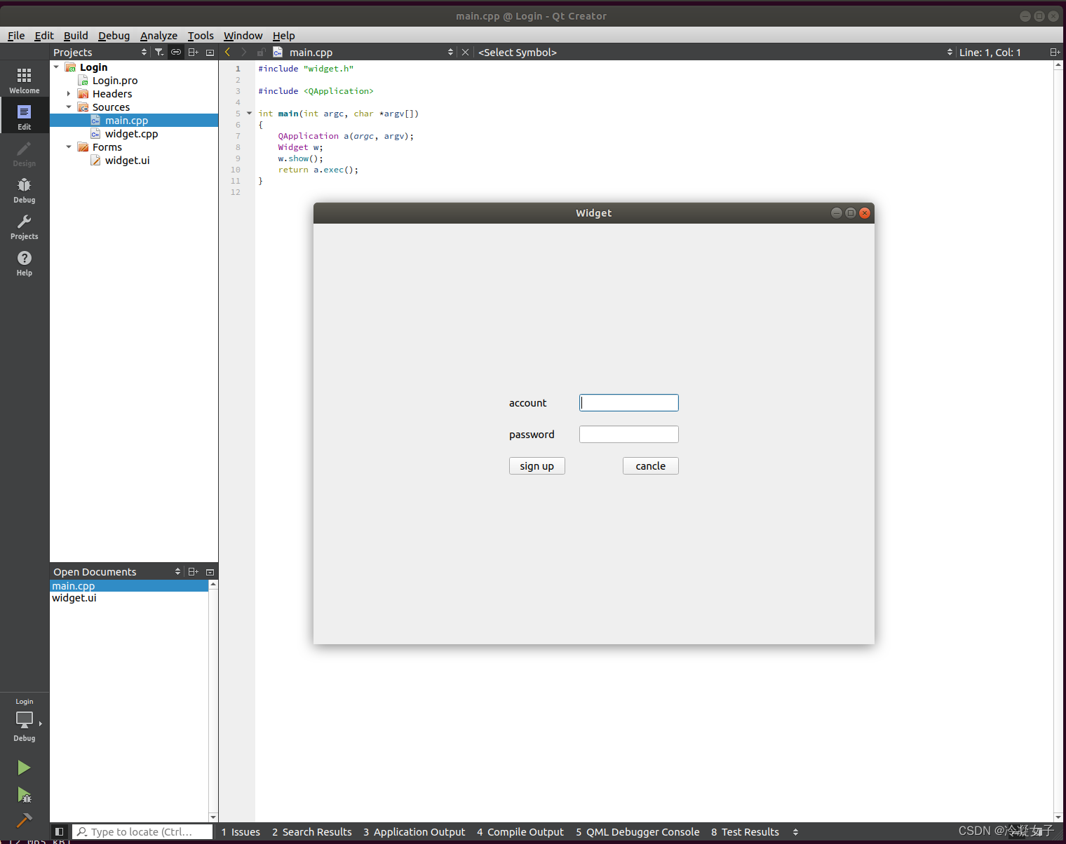Collapse the Sources folder
Viewport: 1066px width, 844px height.
tap(69, 107)
